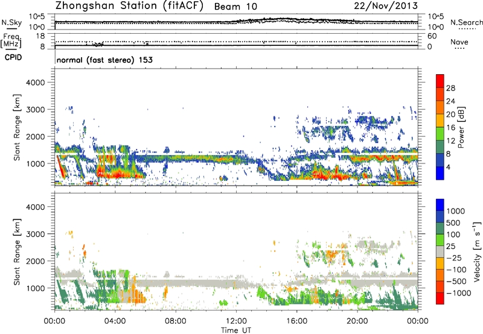Select the 500 label on the Velocity color bar
Image resolution: width=483 pixels, height=334 pixels.
tap(453, 222)
